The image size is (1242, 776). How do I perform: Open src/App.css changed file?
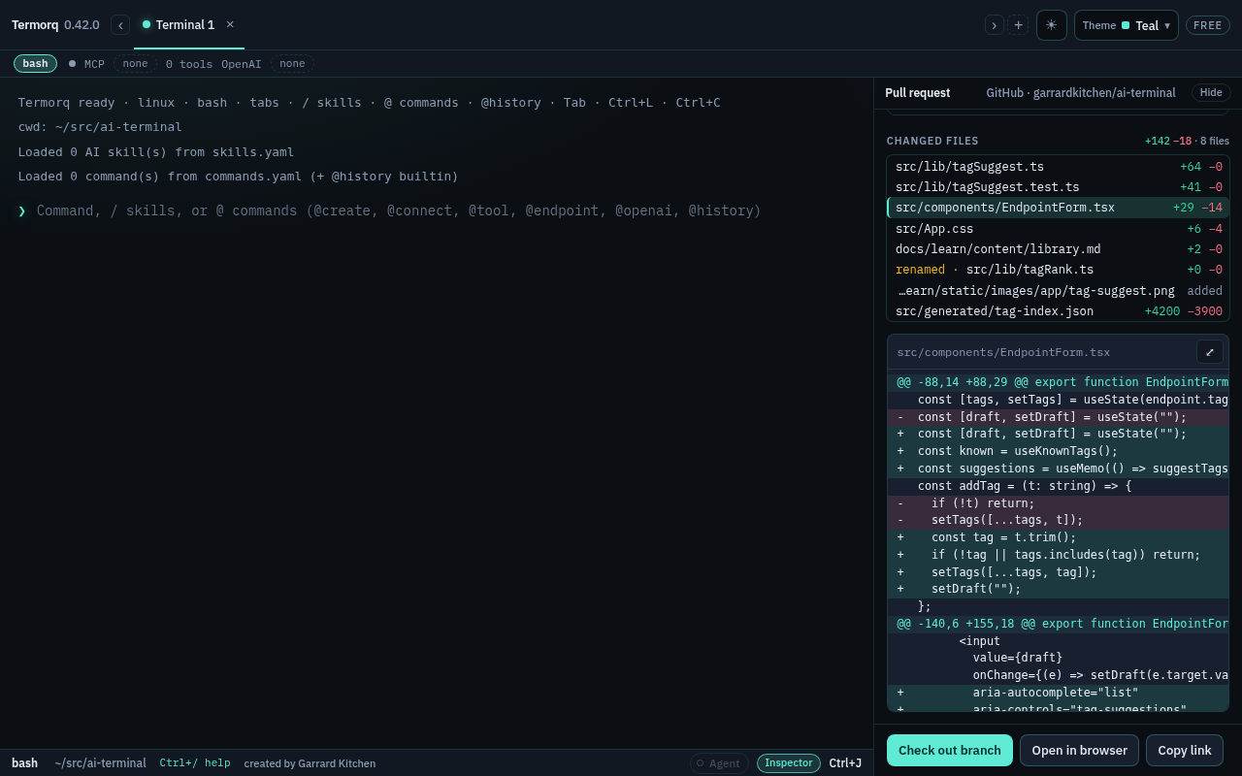[1058, 229]
